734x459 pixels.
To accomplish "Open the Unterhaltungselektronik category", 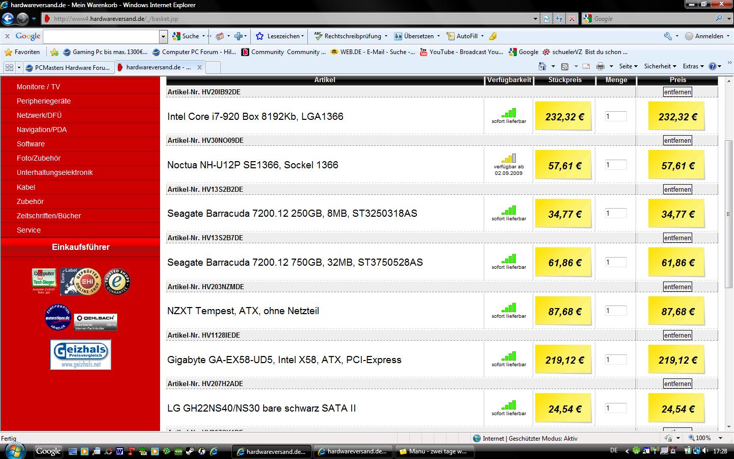I will (x=55, y=172).
